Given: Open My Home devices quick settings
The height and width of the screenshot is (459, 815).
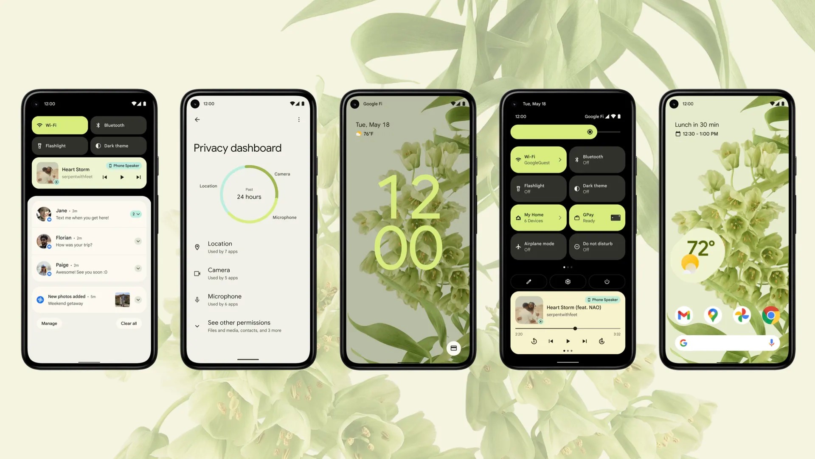Looking at the screenshot, I should pyautogui.click(x=537, y=217).
